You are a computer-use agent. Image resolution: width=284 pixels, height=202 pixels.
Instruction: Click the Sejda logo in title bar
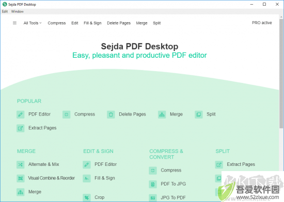5,4
